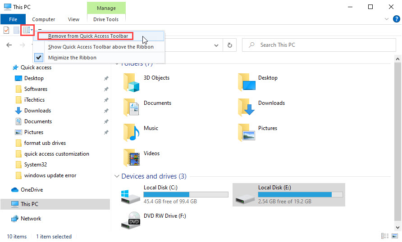Open iTechtics folder in navigation pane
The image size is (402, 242).
(34, 100)
